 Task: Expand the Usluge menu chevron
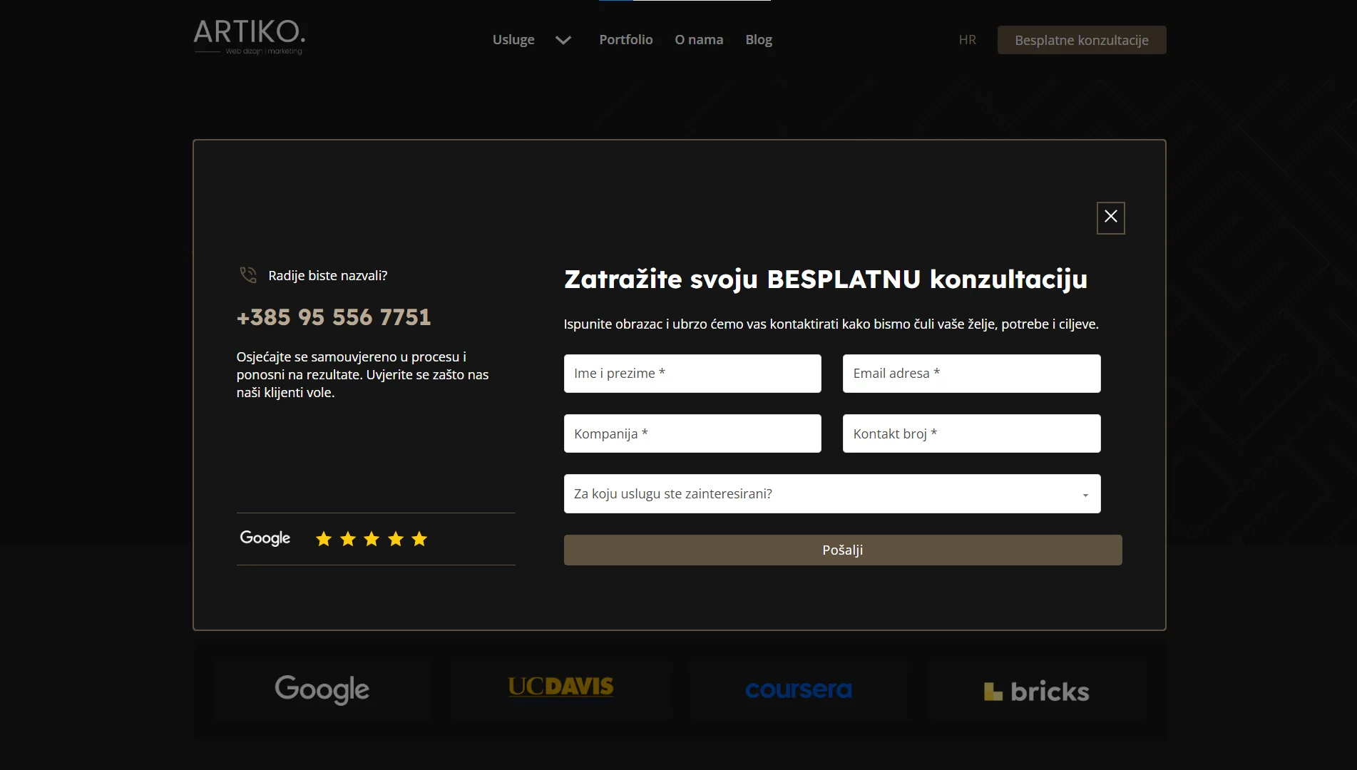click(x=563, y=40)
